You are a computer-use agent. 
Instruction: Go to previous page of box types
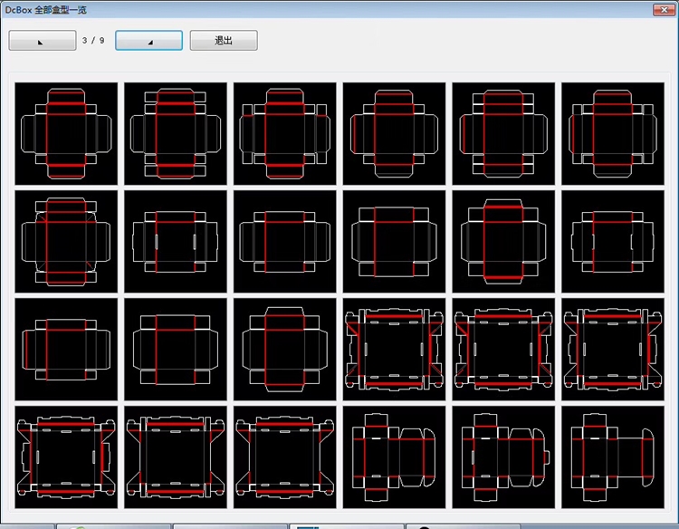click(43, 40)
